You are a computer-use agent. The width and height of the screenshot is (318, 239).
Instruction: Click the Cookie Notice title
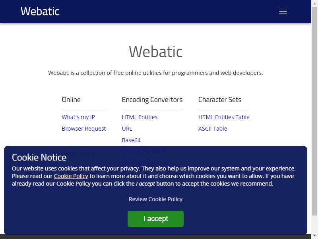click(39, 157)
